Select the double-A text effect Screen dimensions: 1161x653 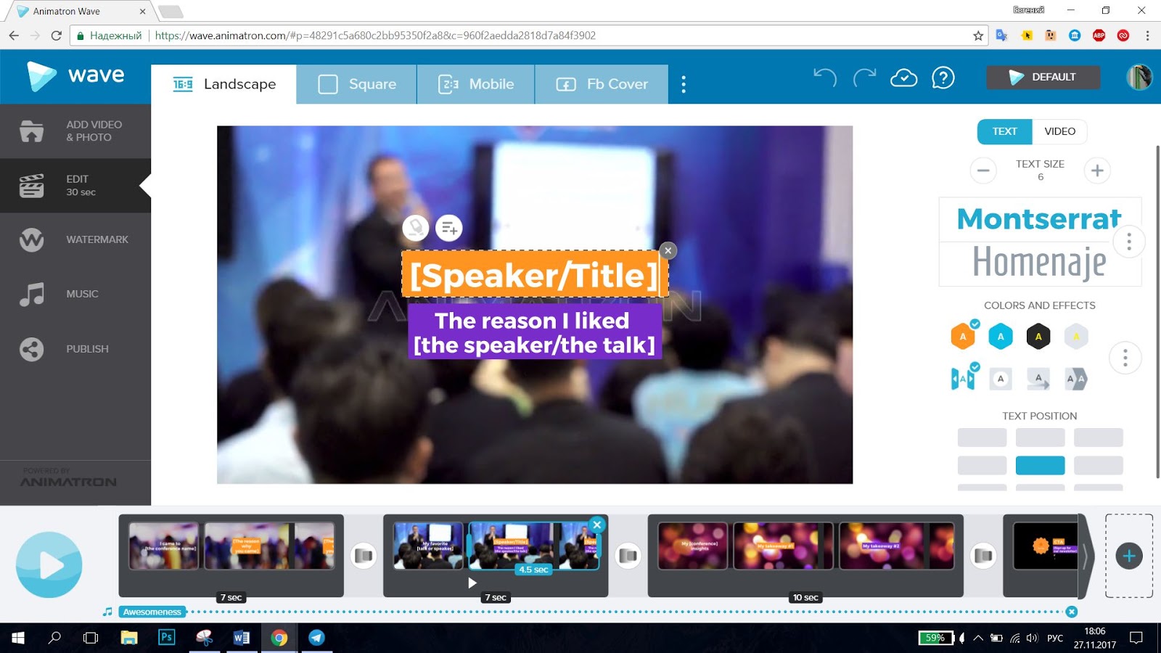point(1076,378)
